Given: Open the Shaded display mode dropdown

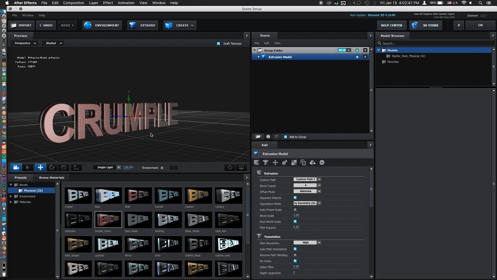Looking at the screenshot, I should [54, 43].
